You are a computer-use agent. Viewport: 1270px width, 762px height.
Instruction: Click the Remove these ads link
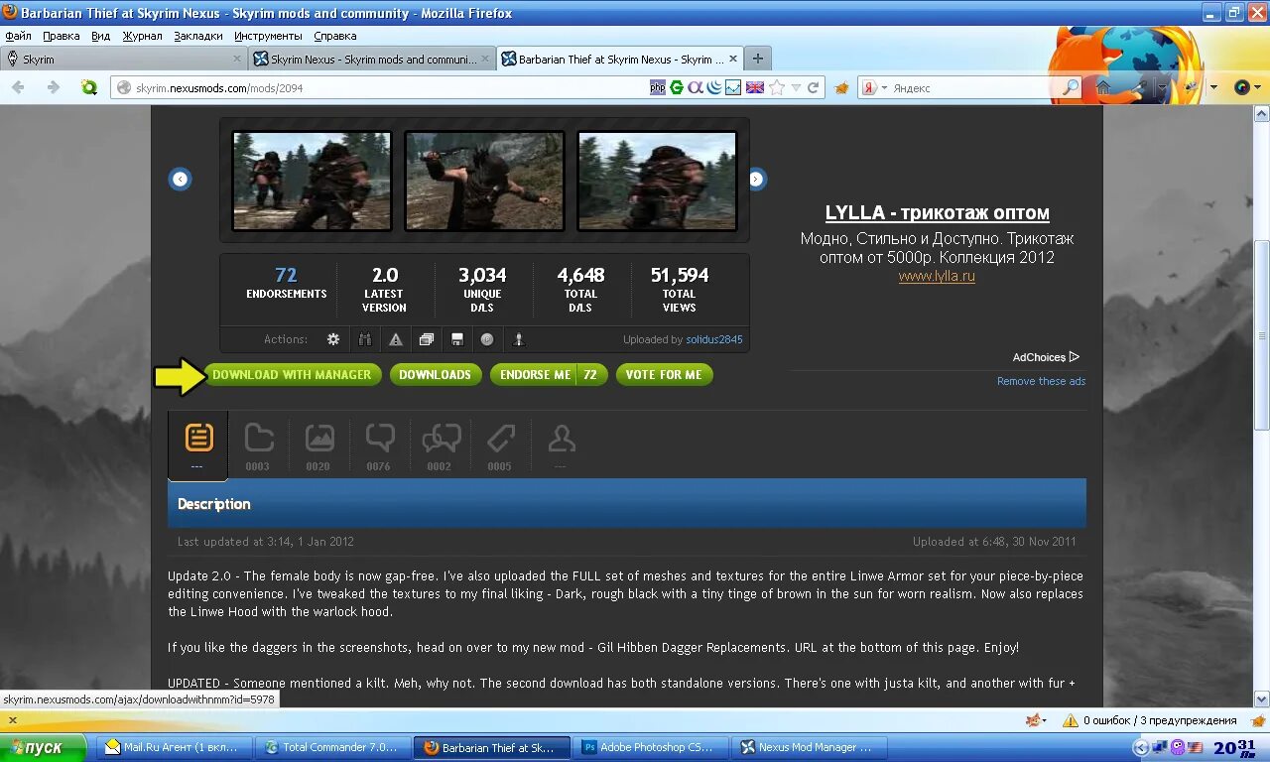point(1041,381)
